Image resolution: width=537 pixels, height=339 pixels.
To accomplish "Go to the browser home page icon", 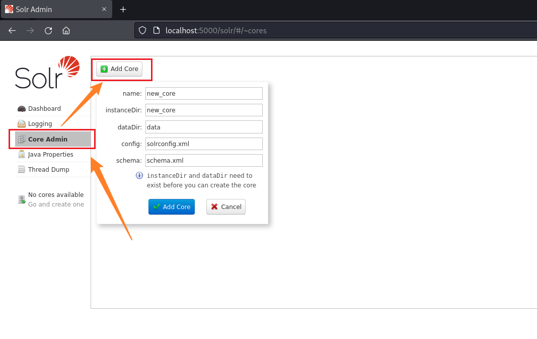I will point(66,31).
